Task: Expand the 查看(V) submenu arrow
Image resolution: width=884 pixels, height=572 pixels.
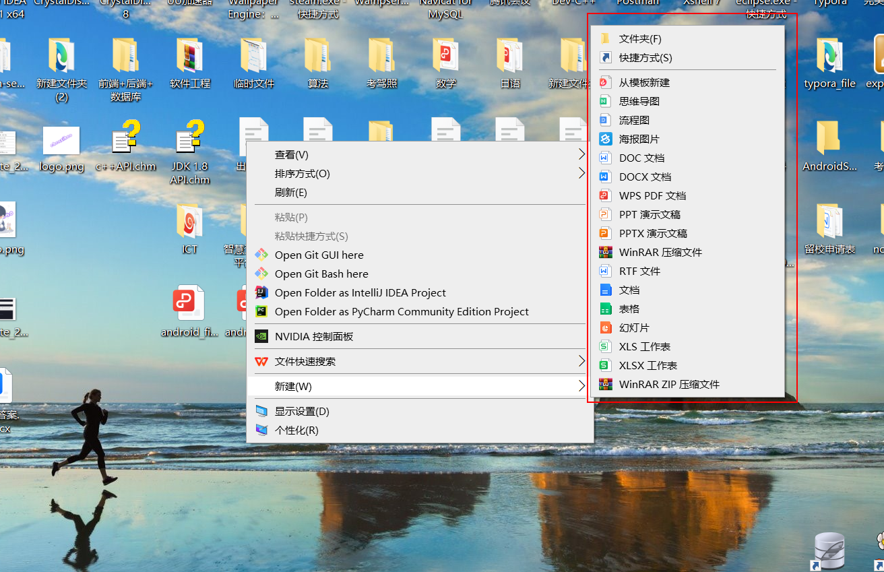Action: tap(581, 154)
